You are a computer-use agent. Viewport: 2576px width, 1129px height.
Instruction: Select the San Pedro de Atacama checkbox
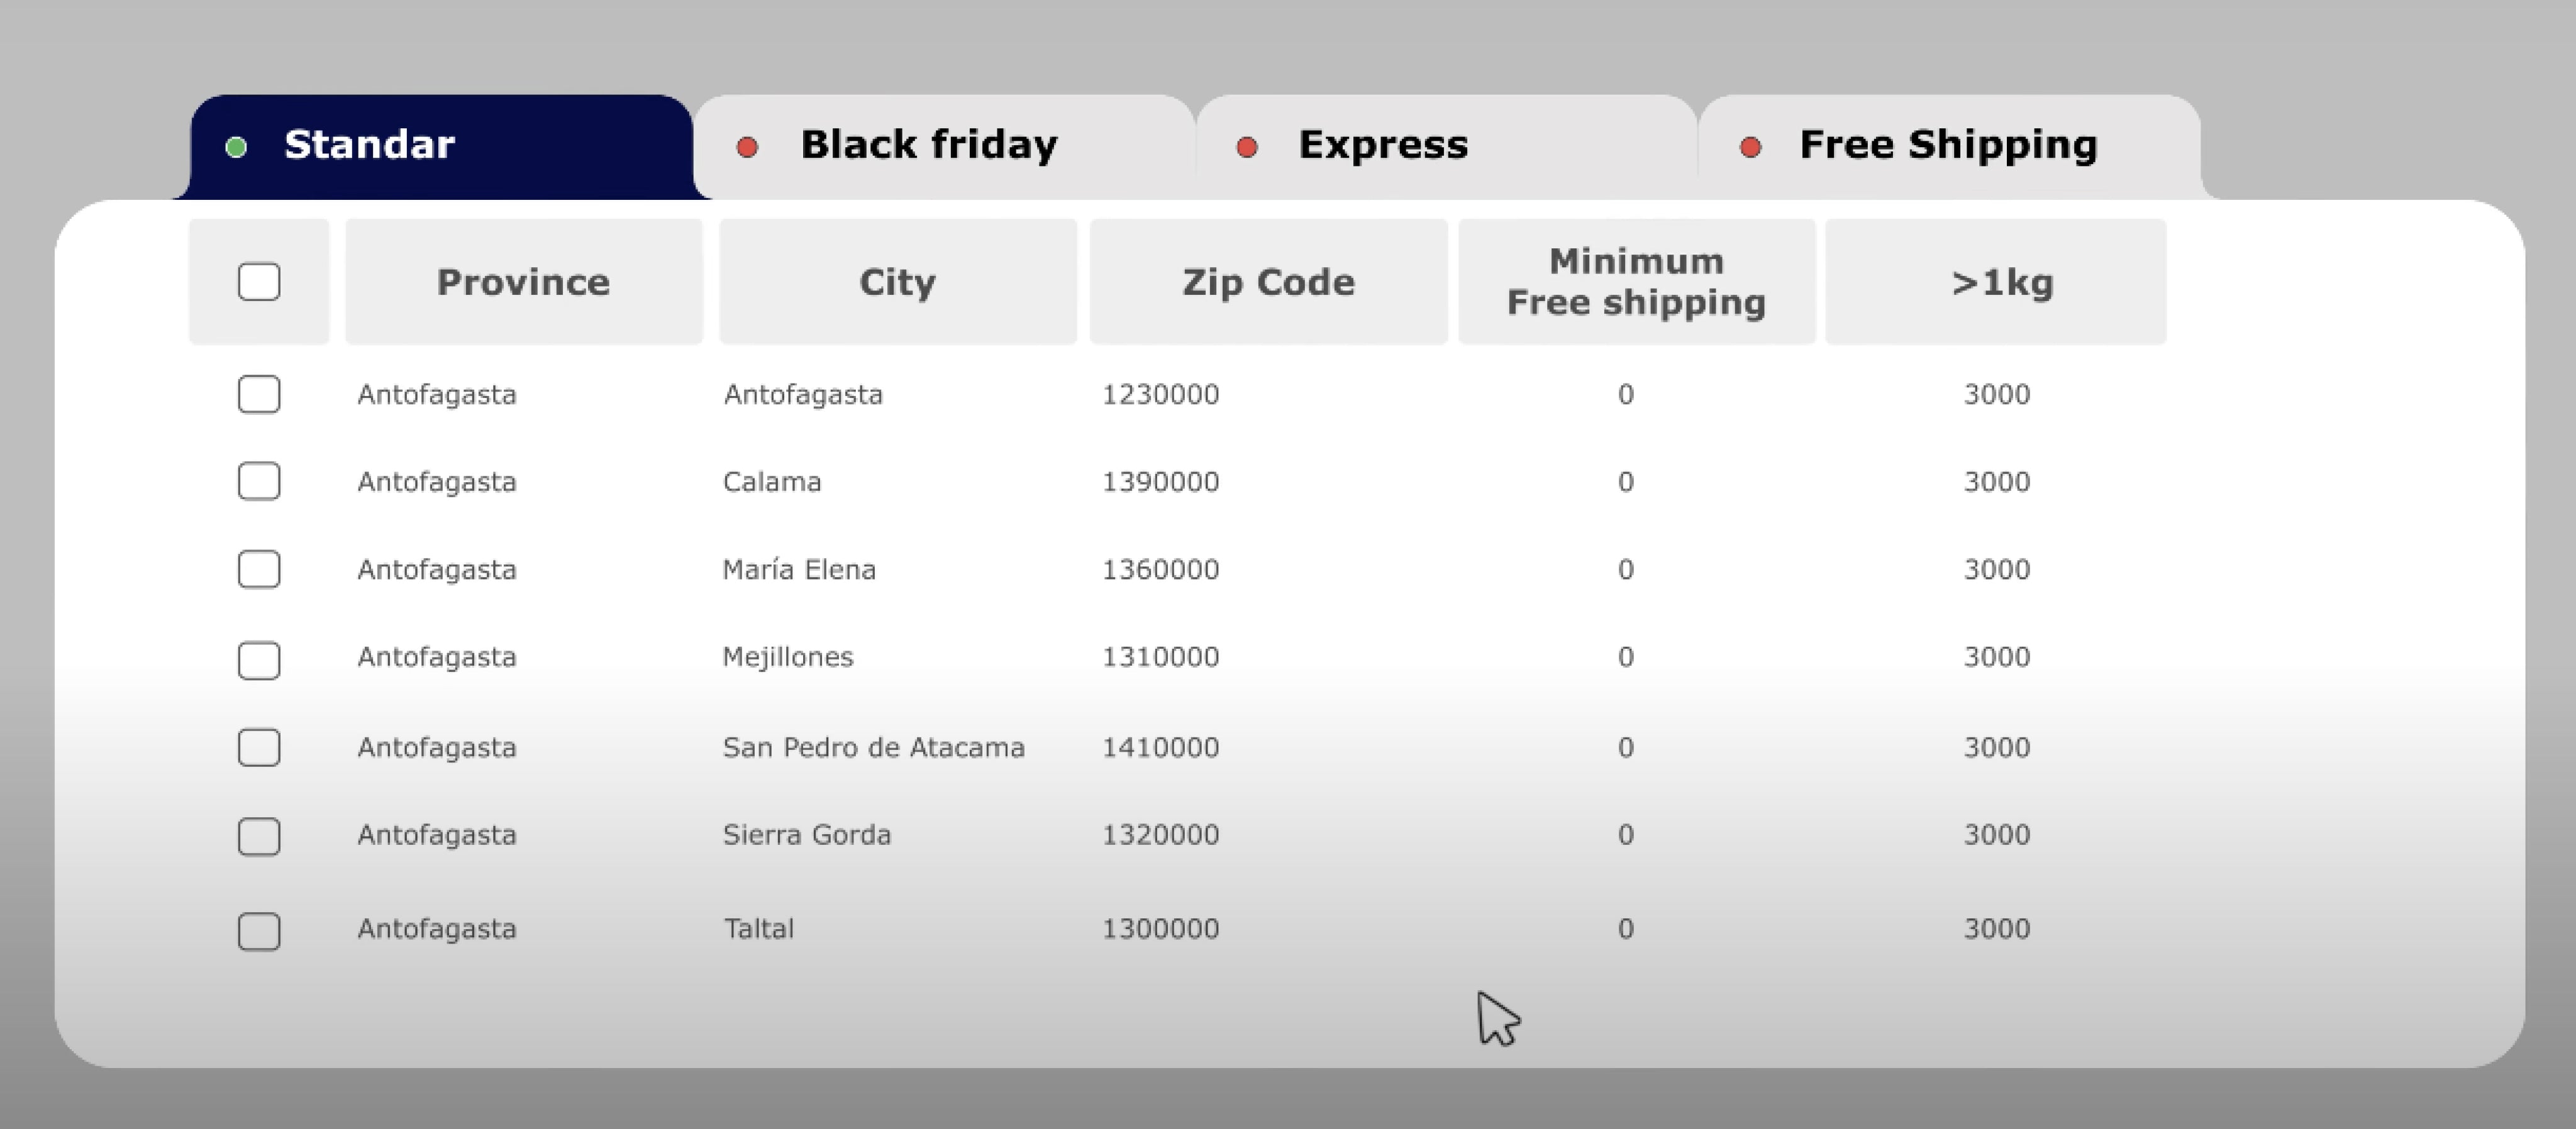259,747
